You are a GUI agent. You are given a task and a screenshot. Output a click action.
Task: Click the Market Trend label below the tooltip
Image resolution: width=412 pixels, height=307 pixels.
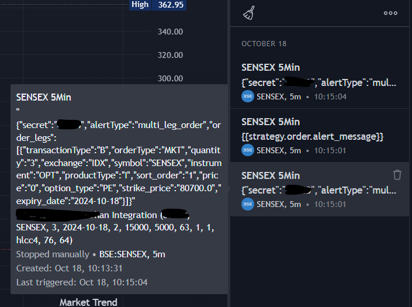coord(88,302)
